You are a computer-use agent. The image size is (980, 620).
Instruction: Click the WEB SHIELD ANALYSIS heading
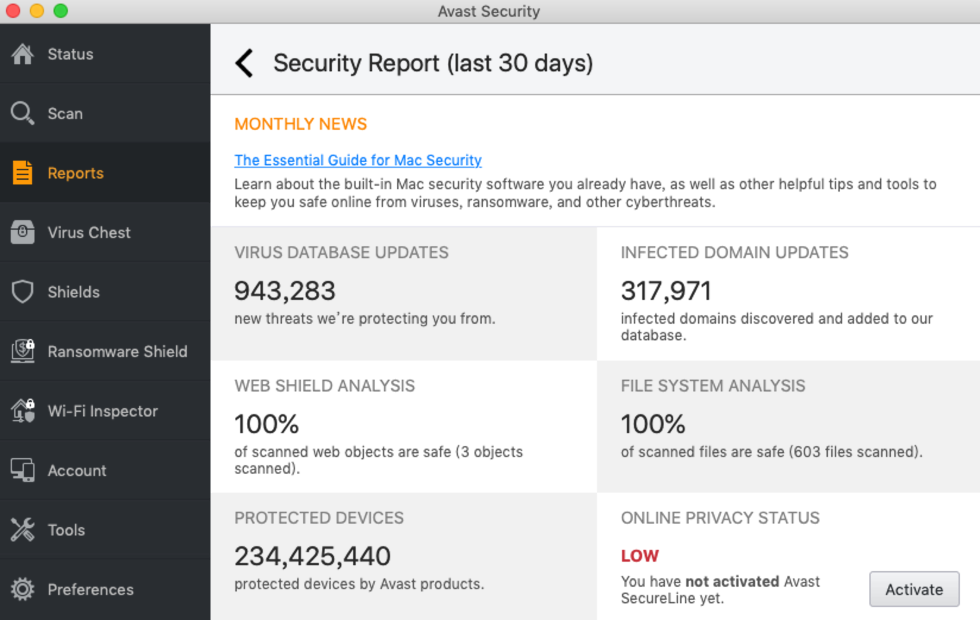click(x=325, y=386)
